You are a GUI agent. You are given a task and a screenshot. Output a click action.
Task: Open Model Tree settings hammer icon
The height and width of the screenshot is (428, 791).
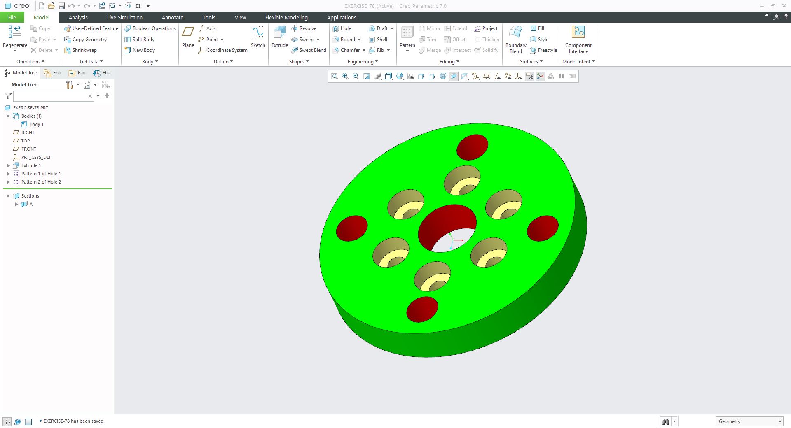(x=69, y=85)
